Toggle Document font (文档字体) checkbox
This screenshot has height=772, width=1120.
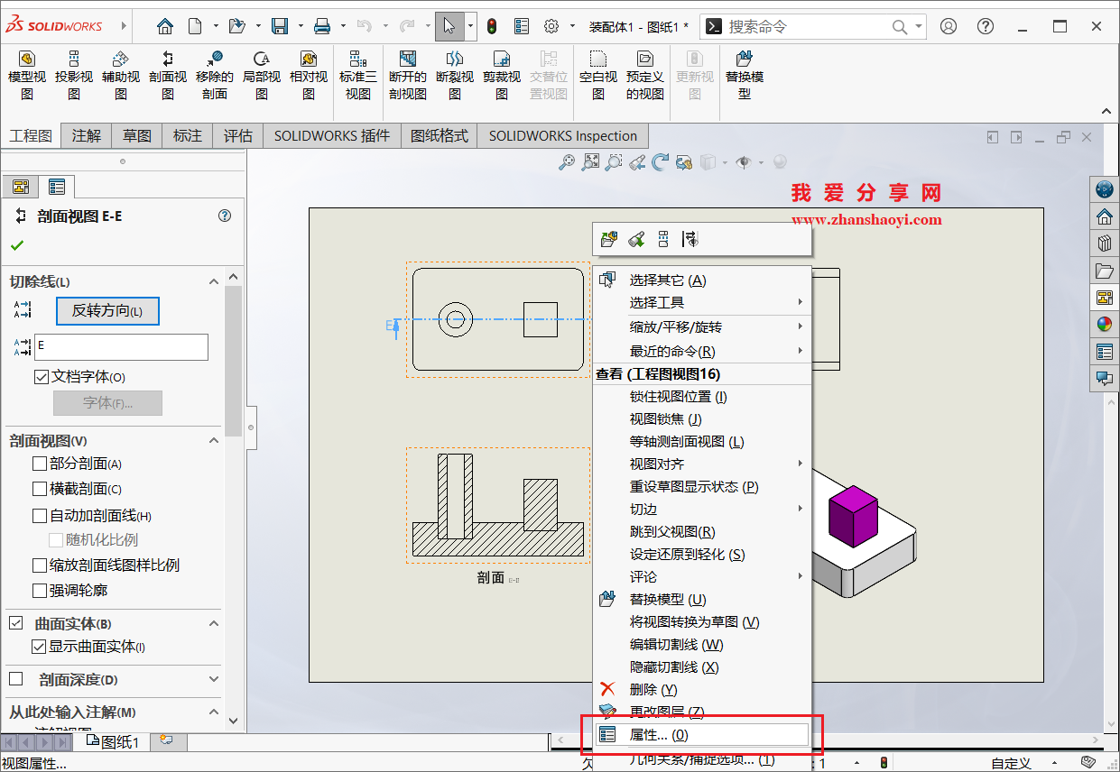[41, 377]
